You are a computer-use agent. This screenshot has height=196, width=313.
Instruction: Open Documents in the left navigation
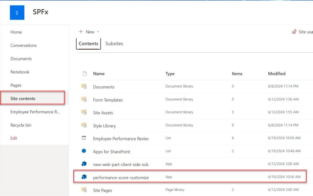[x=21, y=59]
